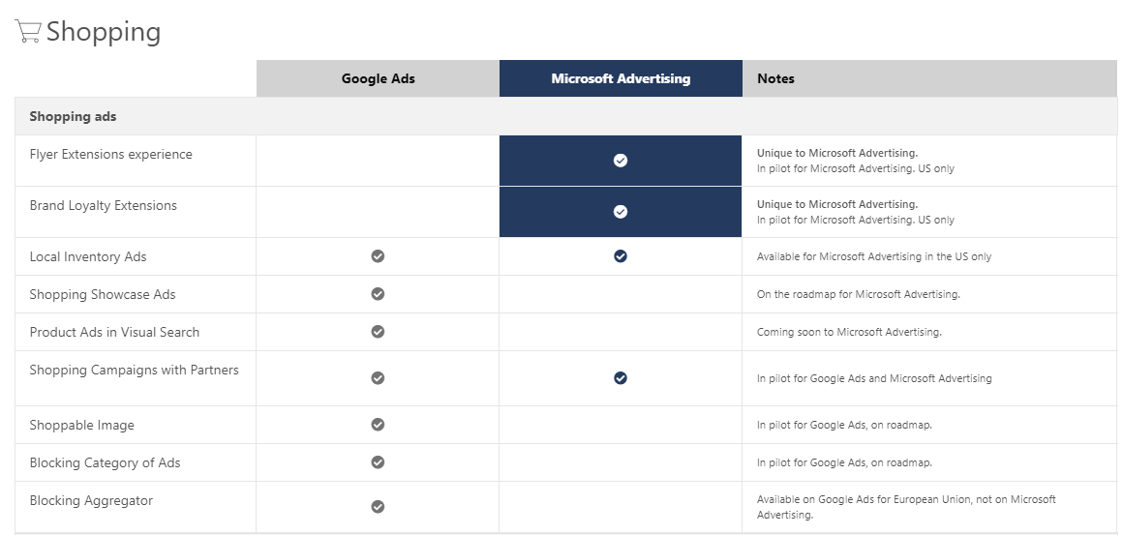Click the note 'Coming soon to Microsoft Advertising.'
The width and height of the screenshot is (1123, 535).
click(849, 332)
